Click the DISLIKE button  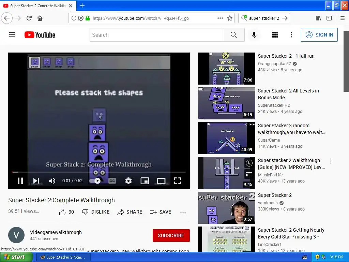[96, 212]
